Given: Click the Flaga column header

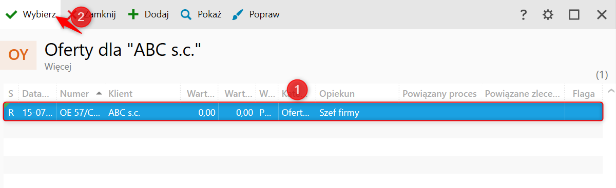Looking at the screenshot, I should coord(584,94).
